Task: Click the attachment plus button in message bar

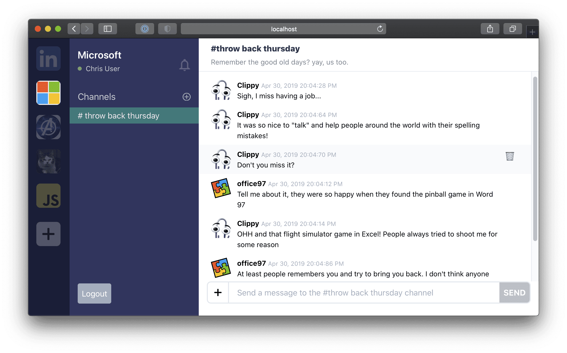Action: 218,292
